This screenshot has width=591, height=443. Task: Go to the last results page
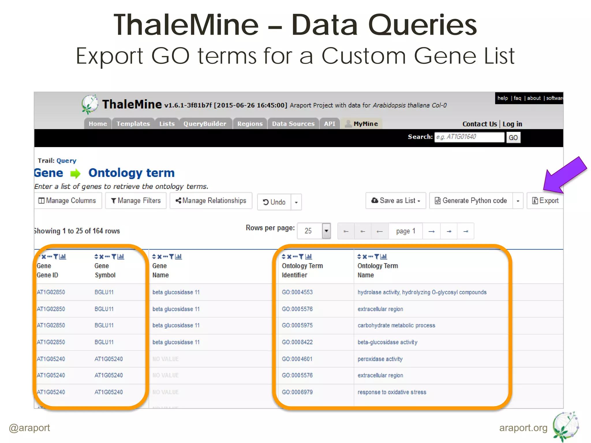tap(466, 231)
